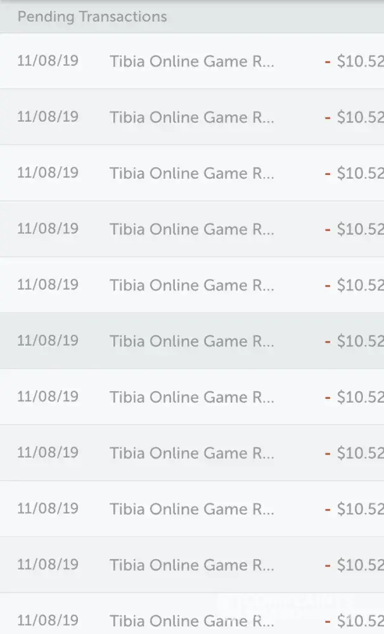Viewport: 384px width, 634px height.
Task: Click the $10.52 amount in the fifth row
Action: coord(360,285)
